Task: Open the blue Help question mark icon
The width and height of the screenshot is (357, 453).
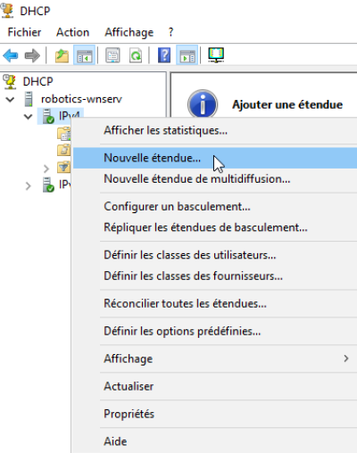Action: 164,55
